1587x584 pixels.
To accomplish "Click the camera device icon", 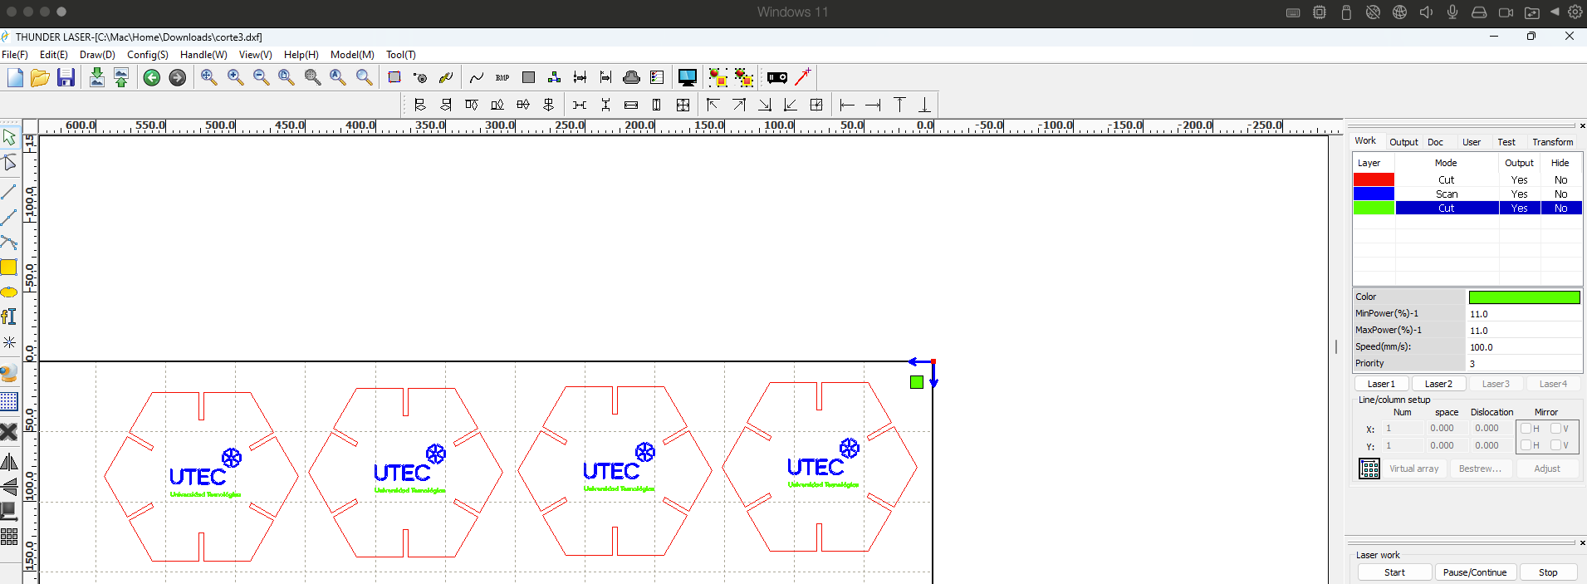I will (777, 77).
